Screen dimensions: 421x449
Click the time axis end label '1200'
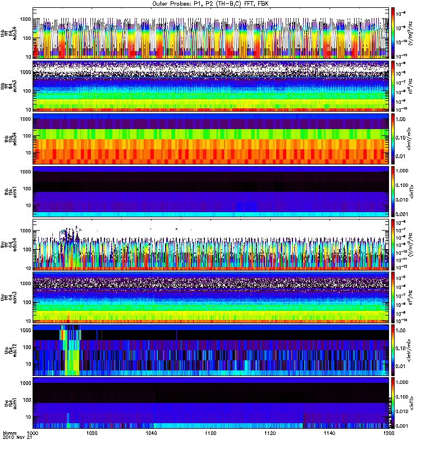tap(388, 433)
